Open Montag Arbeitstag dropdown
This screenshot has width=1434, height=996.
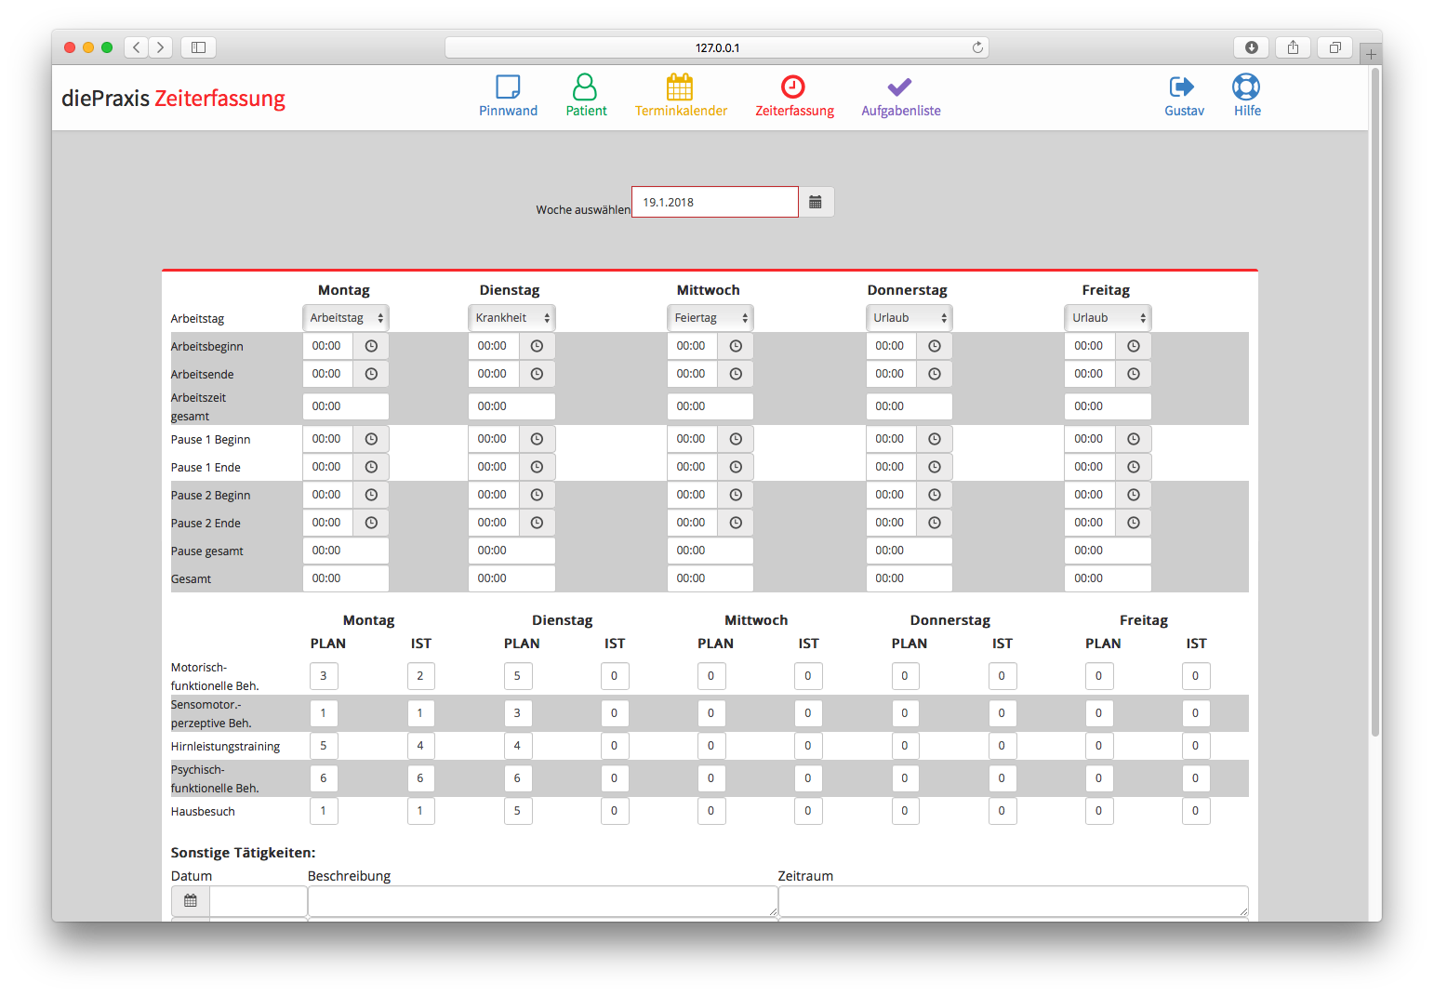click(346, 318)
